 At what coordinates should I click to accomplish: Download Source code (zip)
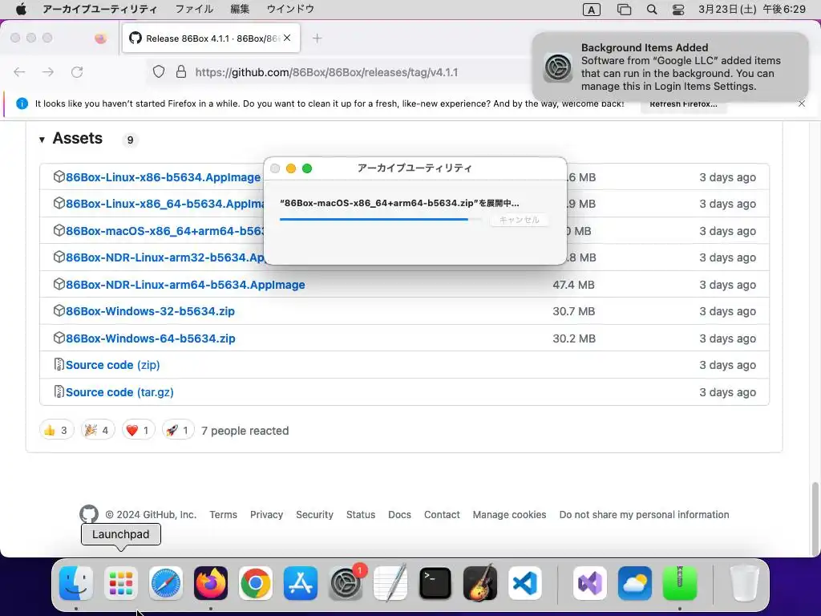click(x=112, y=365)
